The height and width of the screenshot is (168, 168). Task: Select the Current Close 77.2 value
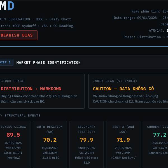click(160, 135)
